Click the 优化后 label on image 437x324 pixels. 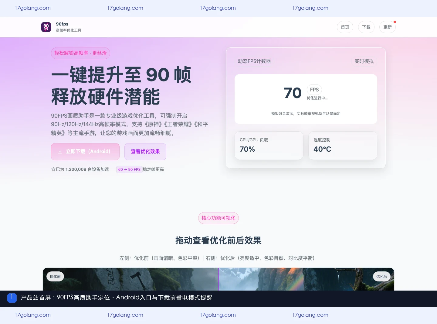pos(382,276)
